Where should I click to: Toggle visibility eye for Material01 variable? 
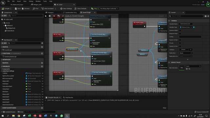tap(42, 81)
